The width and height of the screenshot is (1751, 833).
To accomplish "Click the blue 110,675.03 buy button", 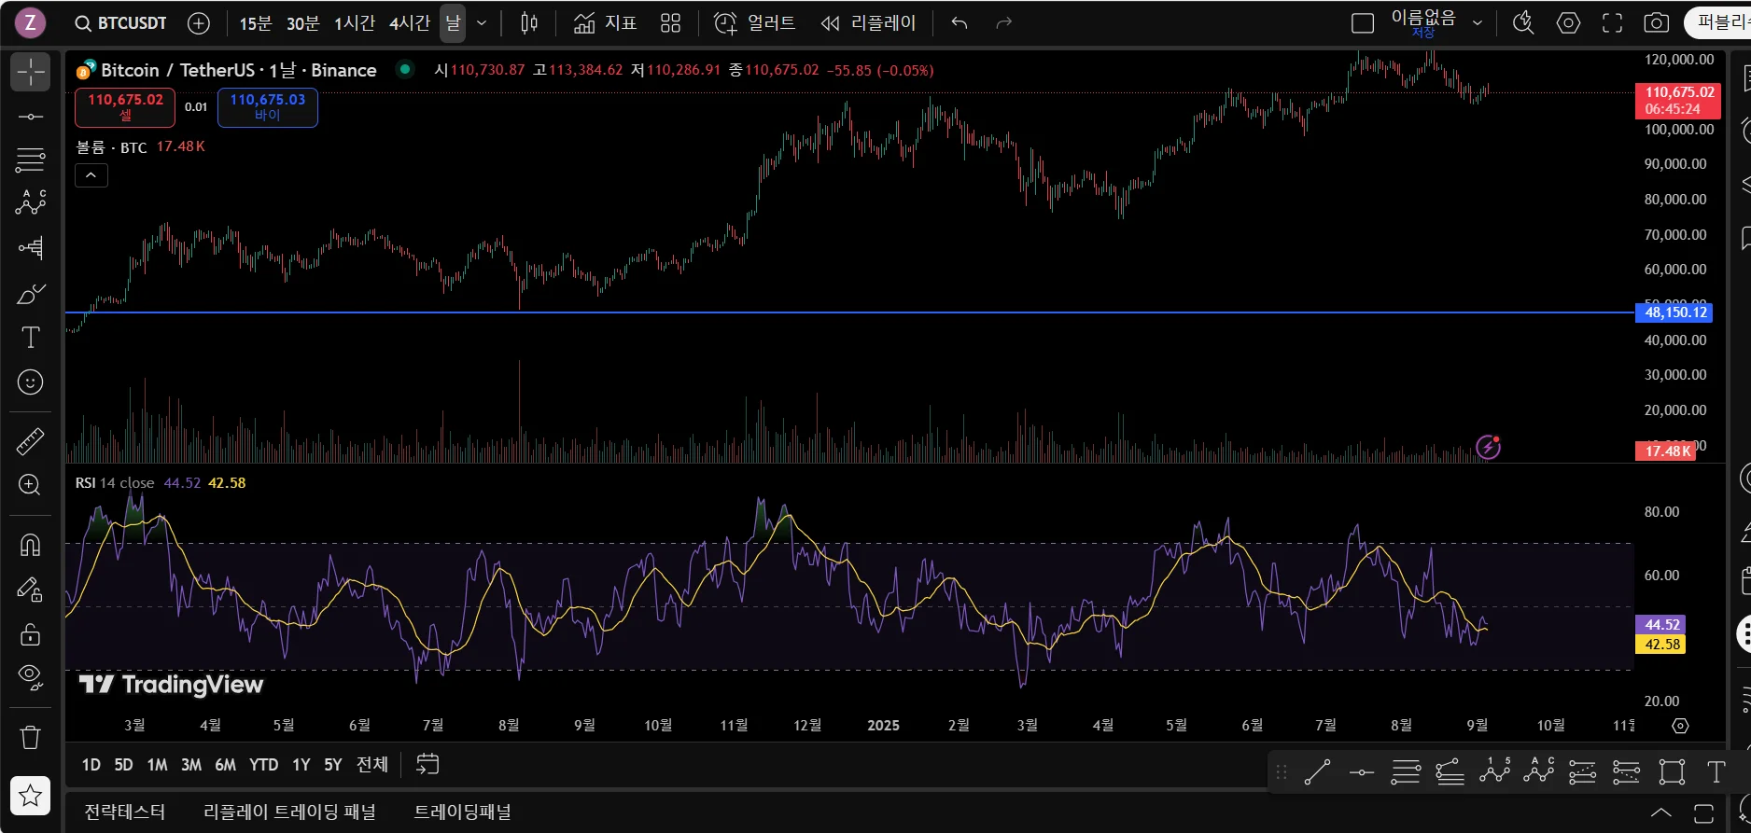I will coord(268,107).
